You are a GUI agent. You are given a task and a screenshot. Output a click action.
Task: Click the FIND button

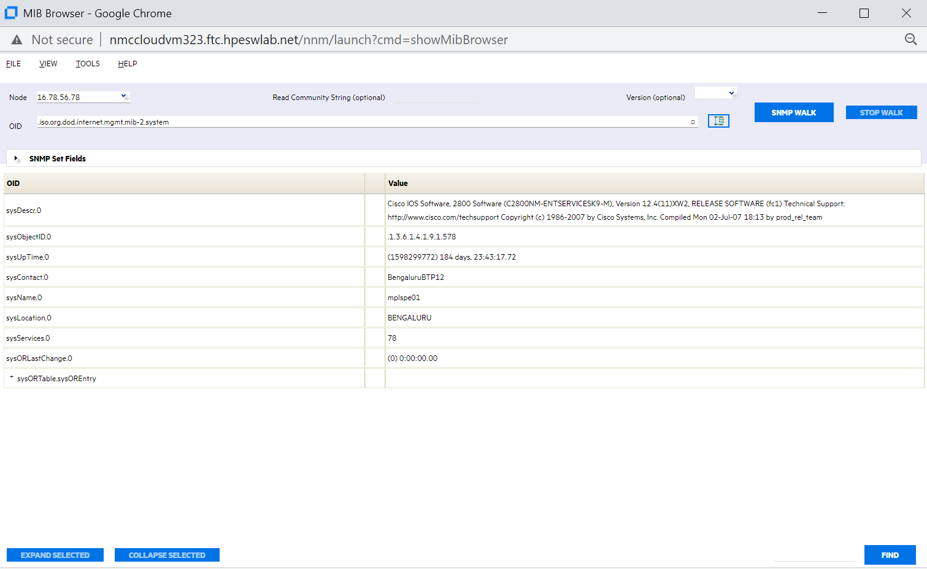890,554
